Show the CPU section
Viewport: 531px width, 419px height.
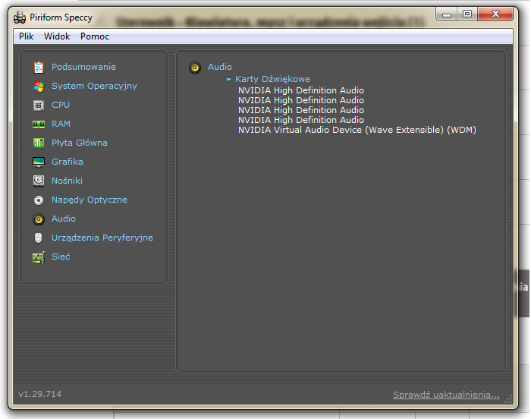61,105
